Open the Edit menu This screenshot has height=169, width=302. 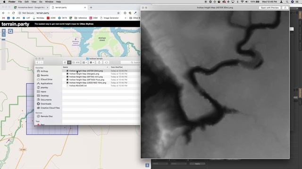point(26,2)
